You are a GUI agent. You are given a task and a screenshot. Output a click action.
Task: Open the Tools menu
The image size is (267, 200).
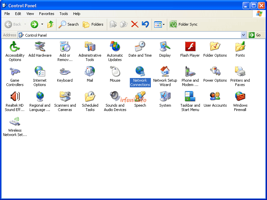tap(63, 14)
